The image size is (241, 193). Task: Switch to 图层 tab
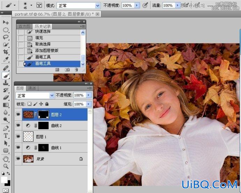tap(20, 88)
